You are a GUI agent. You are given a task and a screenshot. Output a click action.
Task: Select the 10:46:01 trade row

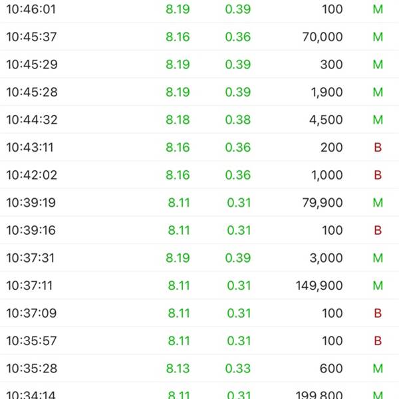199,10
